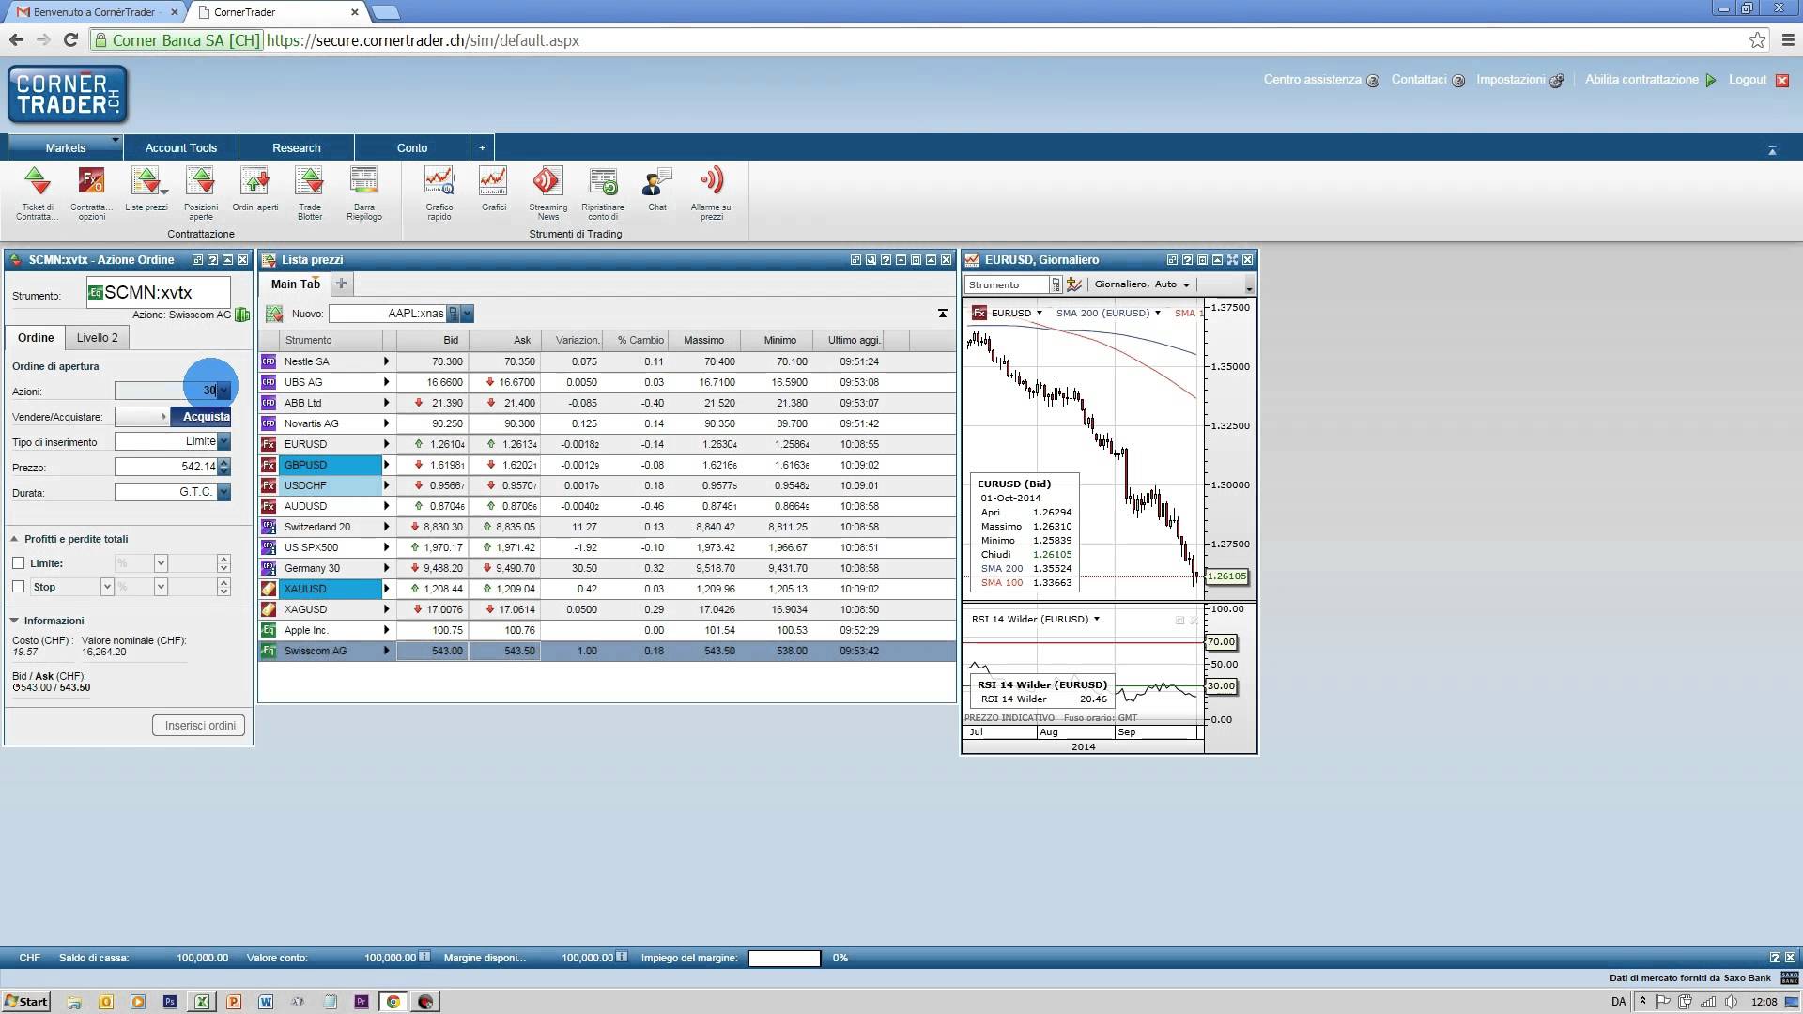
Task: Open Trade Blotter tool
Action: pyautogui.click(x=309, y=193)
